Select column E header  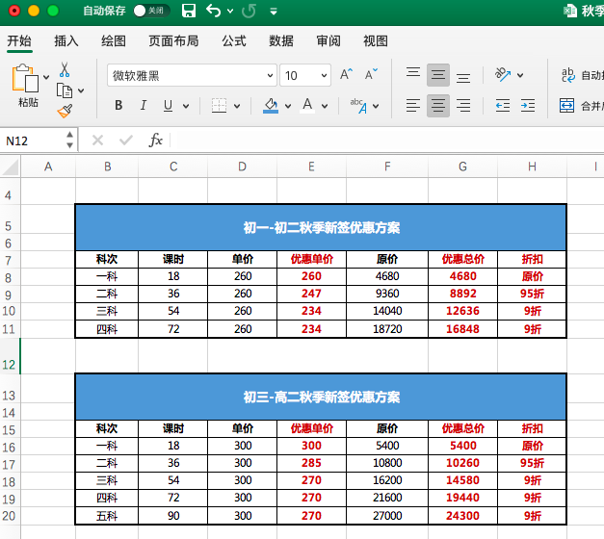coord(311,167)
